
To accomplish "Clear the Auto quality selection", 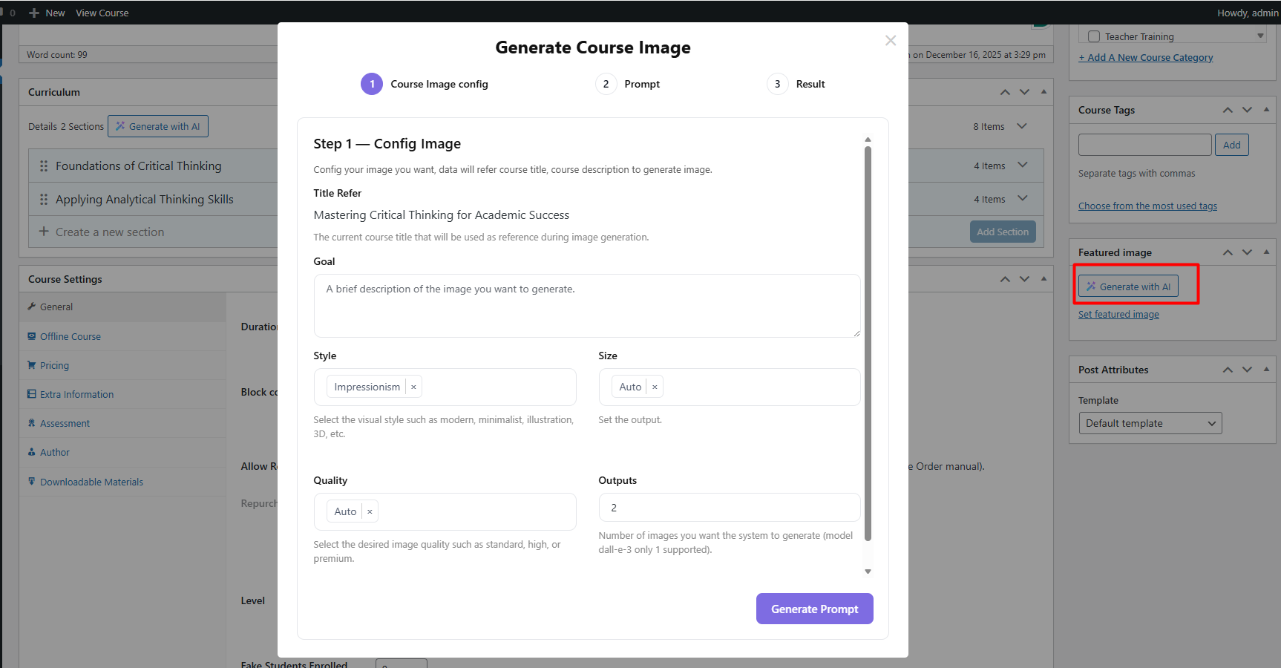I will pyautogui.click(x=370, y=511).
